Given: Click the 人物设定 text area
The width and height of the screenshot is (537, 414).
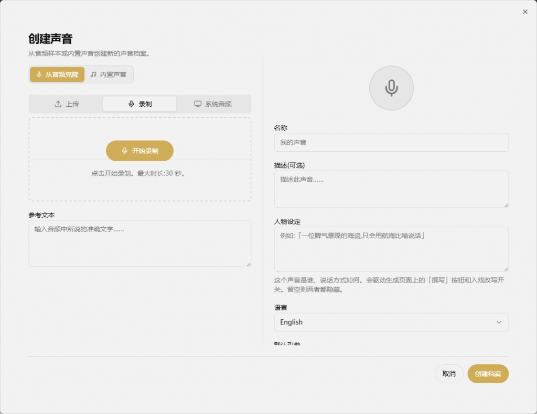Looking at the screenshot, I should coord(391,249).
